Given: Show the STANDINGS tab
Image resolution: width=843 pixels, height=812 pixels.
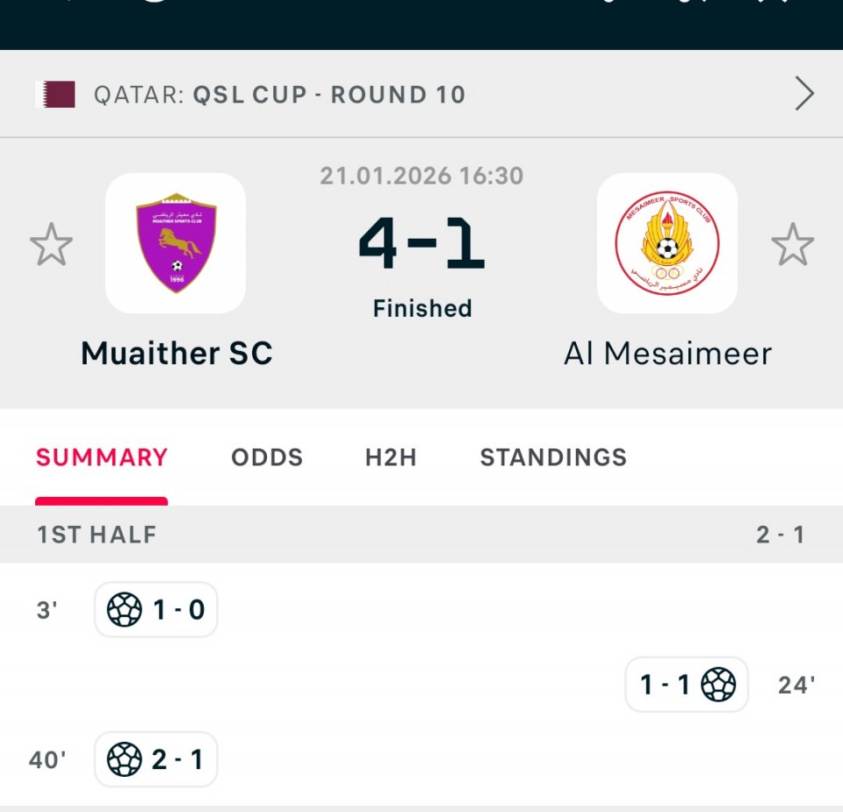Looking at the screenshot, I should (x=553, y=457).
